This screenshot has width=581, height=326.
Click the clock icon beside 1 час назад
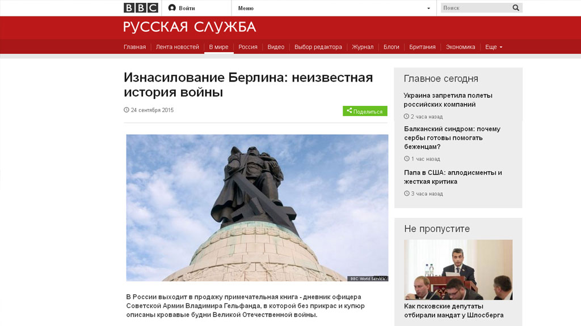pyautogui.click(x=407, y=158)
